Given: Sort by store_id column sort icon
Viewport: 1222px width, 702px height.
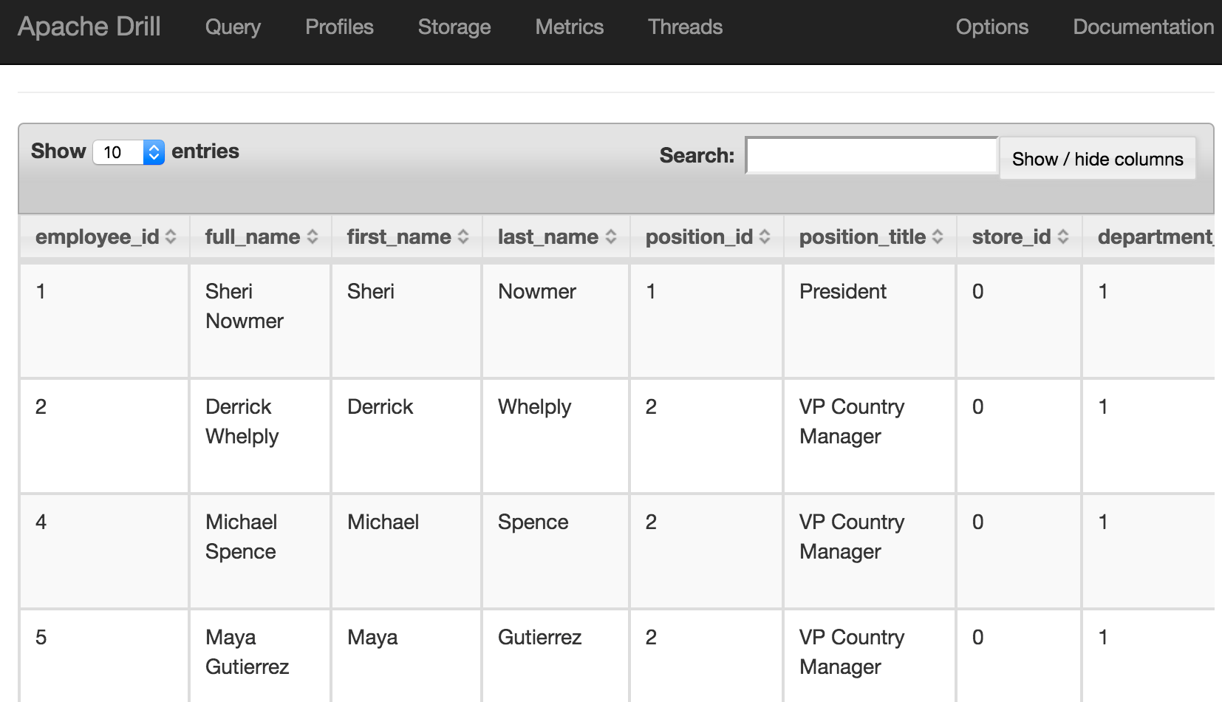Looking at the screenshot, I should point(1063,236).
